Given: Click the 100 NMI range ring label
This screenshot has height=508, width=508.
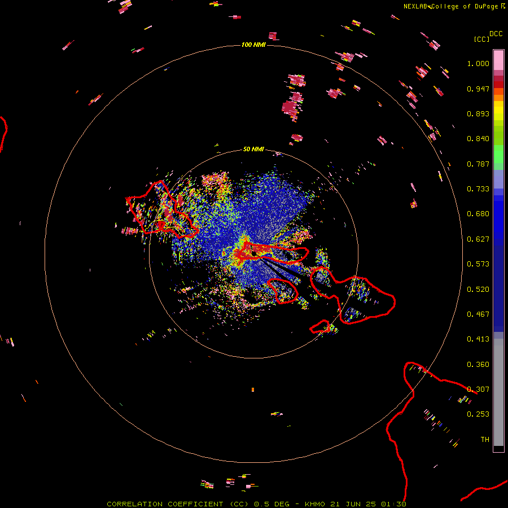Looking at the screenshot, I should 253,45.
